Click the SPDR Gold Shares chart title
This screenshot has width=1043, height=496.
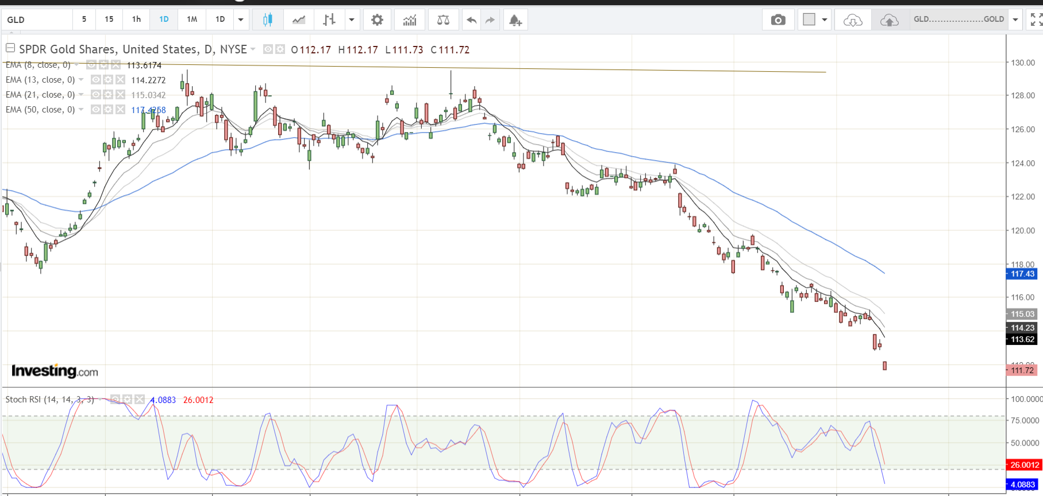click(x=133, y=49)
